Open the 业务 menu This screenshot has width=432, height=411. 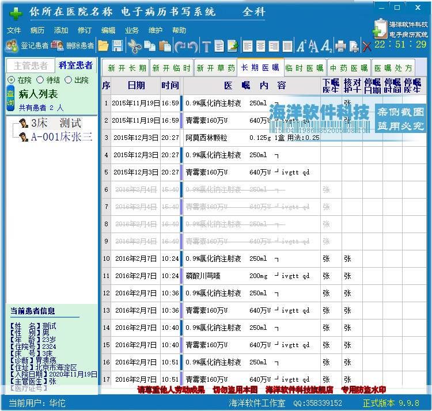pyautogui.click(x=132, y=30)
